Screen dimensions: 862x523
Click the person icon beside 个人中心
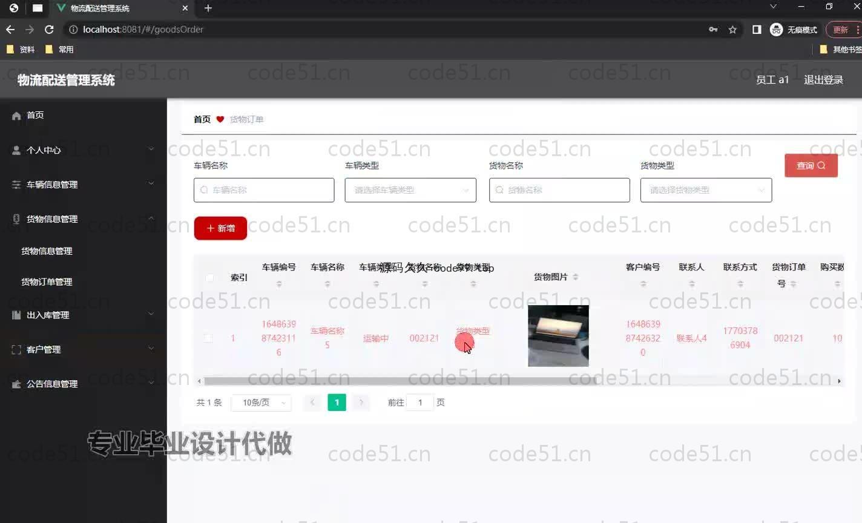tap(16, 150)
